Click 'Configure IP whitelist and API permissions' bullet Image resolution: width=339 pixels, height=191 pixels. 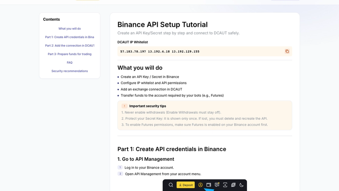coord(153,83)
